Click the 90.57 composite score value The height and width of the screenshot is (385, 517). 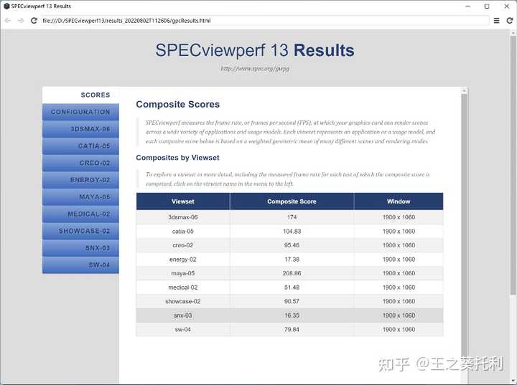pos(292,301)
